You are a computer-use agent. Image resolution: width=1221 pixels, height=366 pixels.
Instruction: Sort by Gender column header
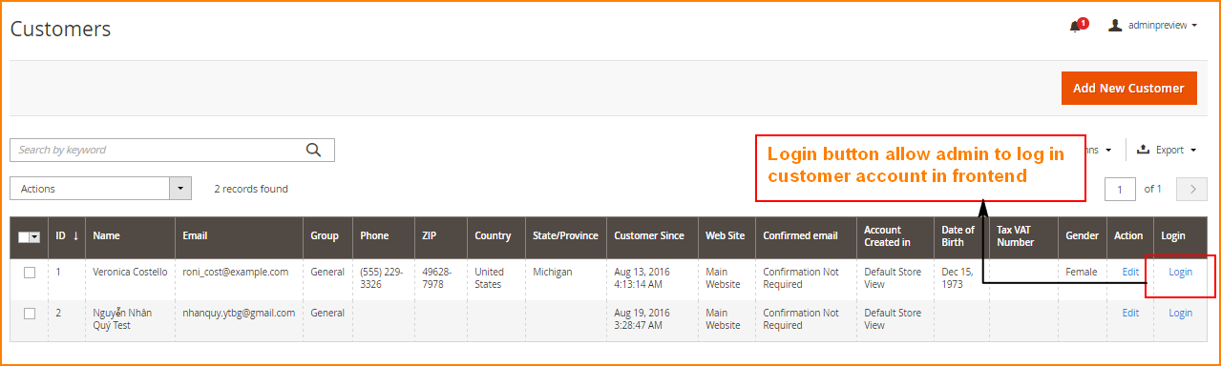click(1082, 236)
